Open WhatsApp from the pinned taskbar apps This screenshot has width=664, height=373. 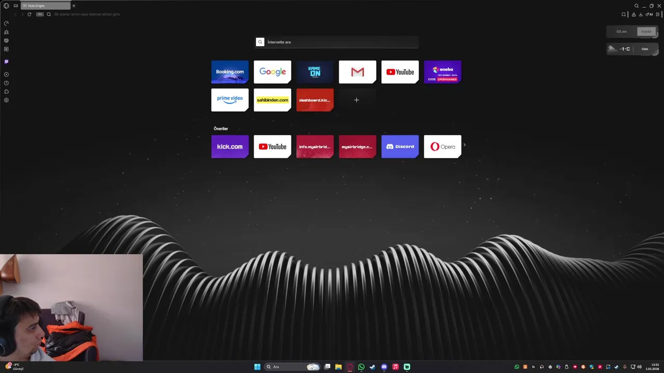[x=361, y=367]
